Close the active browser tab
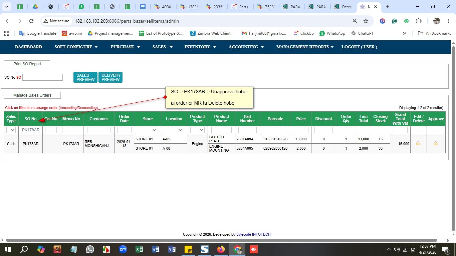Image resolution: width=456 pixels, height=256 pixels. tap(376, 7)
